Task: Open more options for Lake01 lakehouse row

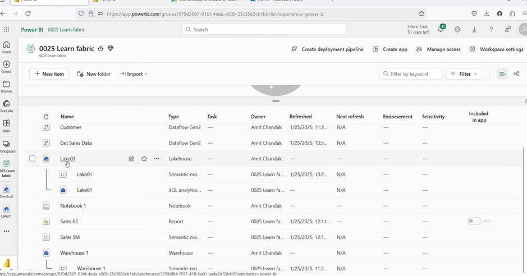Action: point(157,159)
